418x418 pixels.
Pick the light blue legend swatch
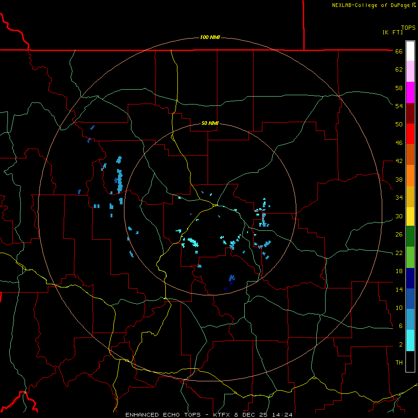coord(410,320)
